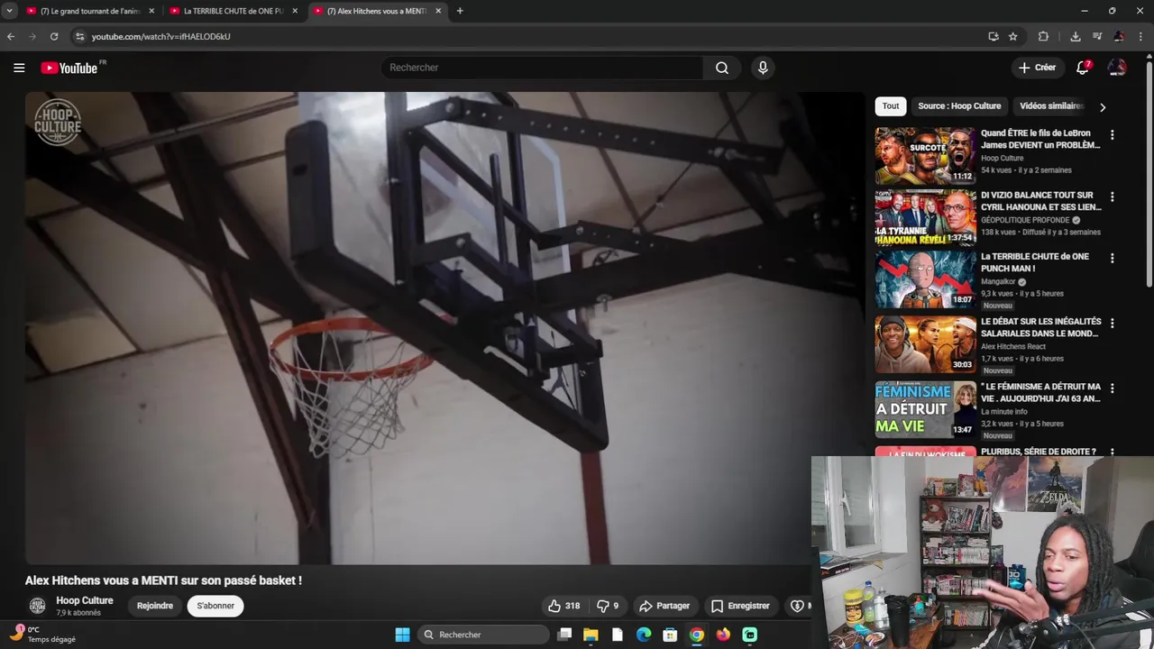1154x649 pixels.
Task: Open the Alex Hitchens React channel link
Action: point(1013,346)
